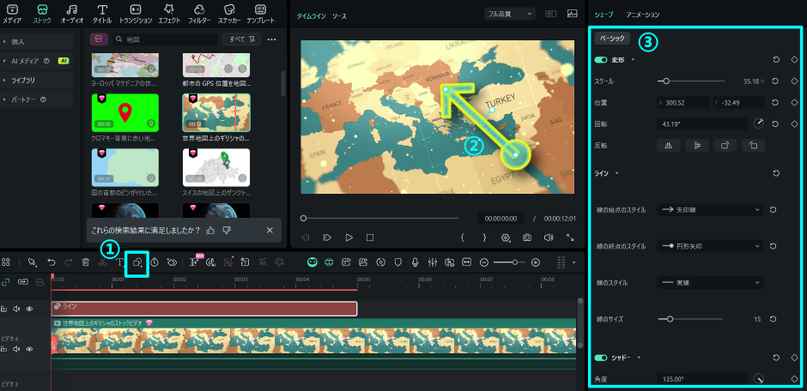Open the Stickers (ステッカー) media tab
807x391 pixels.
(x=229, y=13)
